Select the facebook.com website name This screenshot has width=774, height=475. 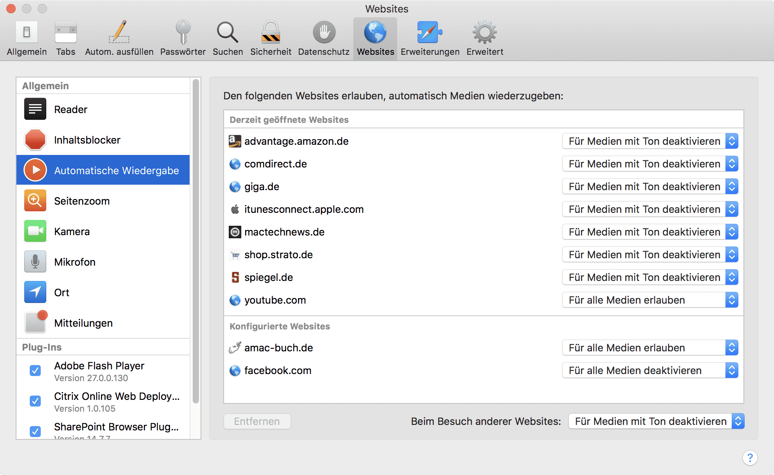278,371
